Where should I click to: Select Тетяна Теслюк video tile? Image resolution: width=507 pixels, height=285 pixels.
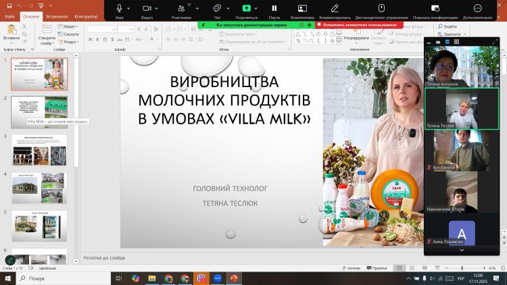click(x=462, y=109)
